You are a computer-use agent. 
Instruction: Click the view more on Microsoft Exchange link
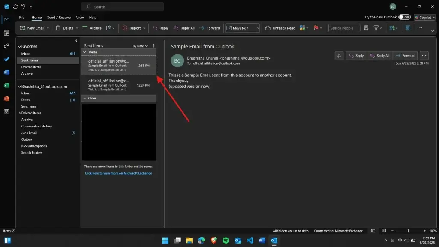[x=118, y=173]
